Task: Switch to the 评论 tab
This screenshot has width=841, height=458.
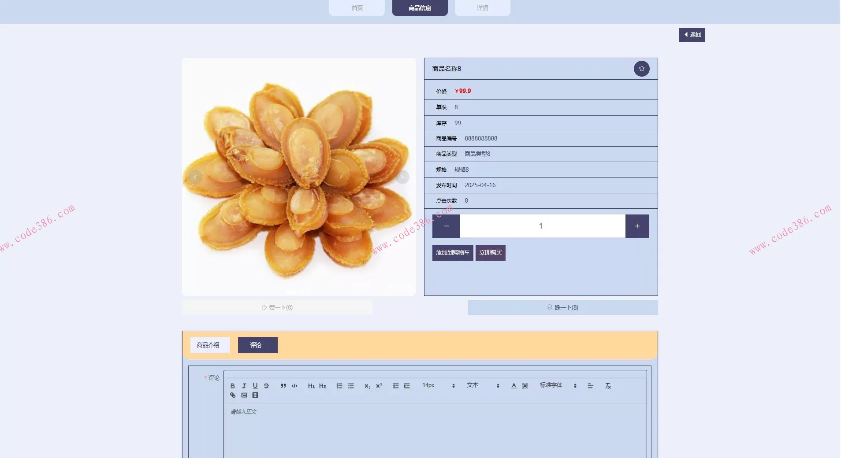Action: [x=258, y=345]
